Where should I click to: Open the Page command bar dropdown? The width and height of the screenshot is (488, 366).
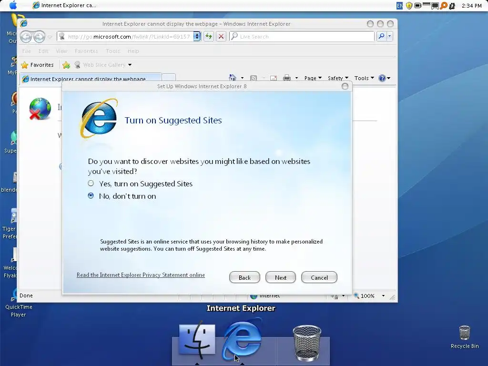point(313,78)
